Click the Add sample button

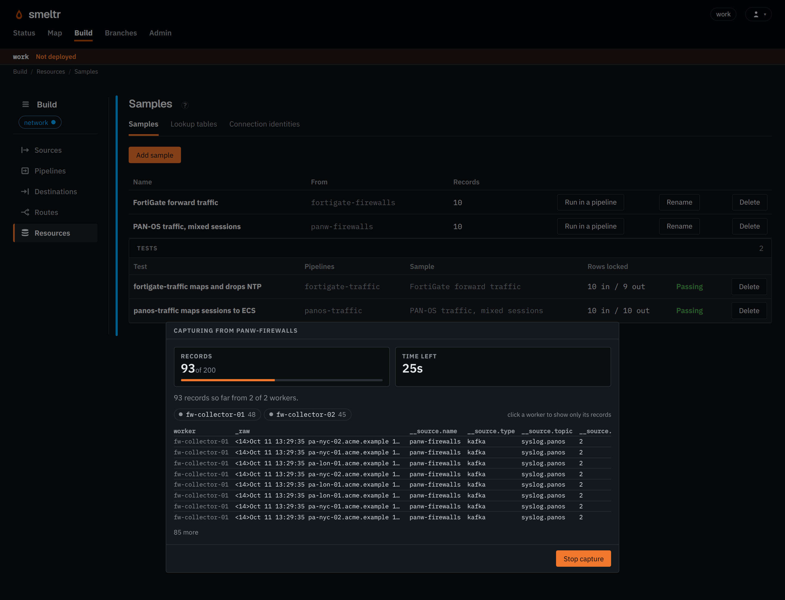pos(155,155)
